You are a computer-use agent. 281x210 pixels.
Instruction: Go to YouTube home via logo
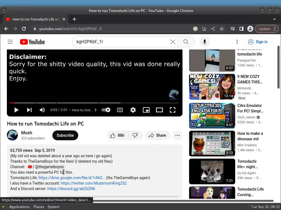[x=32, y=42]
